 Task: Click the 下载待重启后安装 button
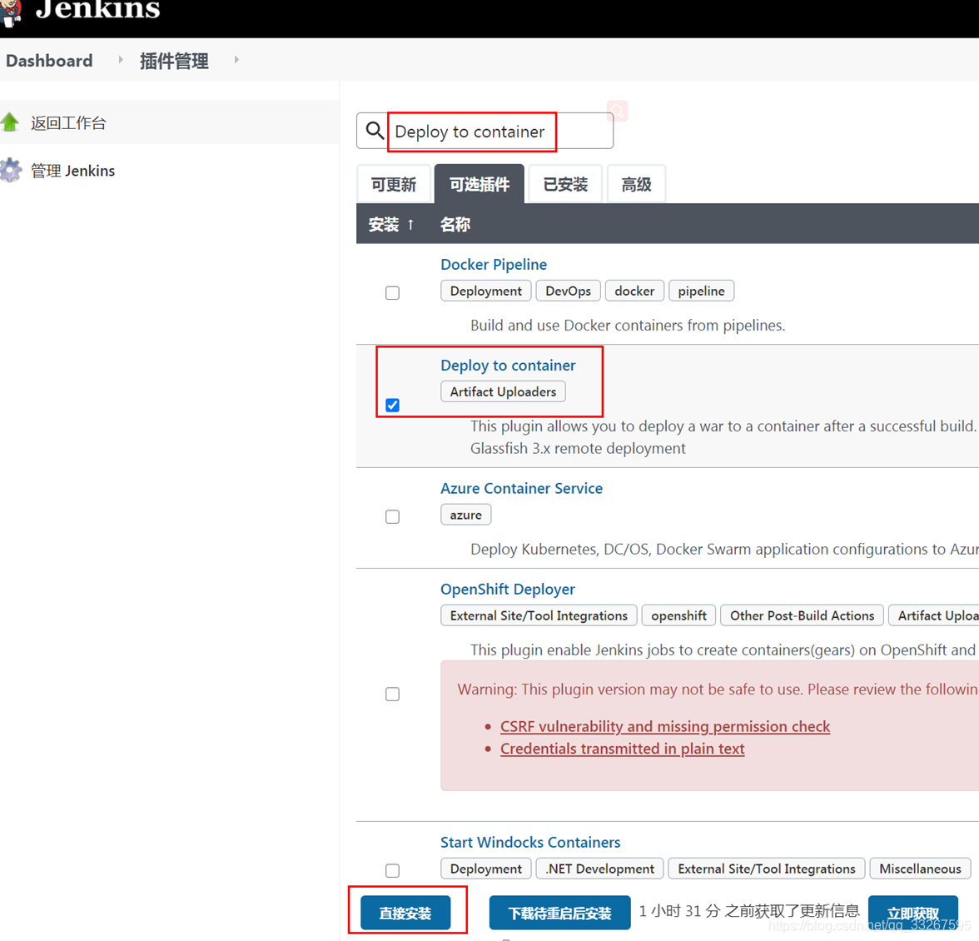[559, 913]
